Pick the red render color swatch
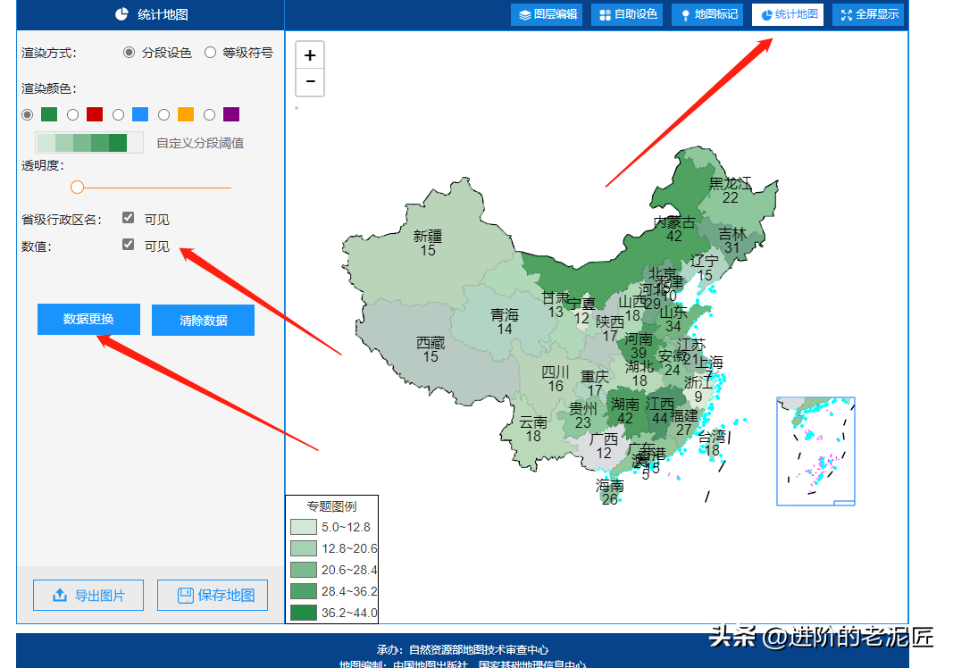The height and width of the screenshot is (668, 953). (x=95, y=114)
